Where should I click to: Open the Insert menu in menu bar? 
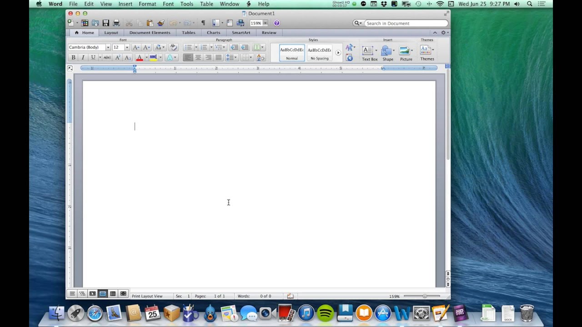125,4
